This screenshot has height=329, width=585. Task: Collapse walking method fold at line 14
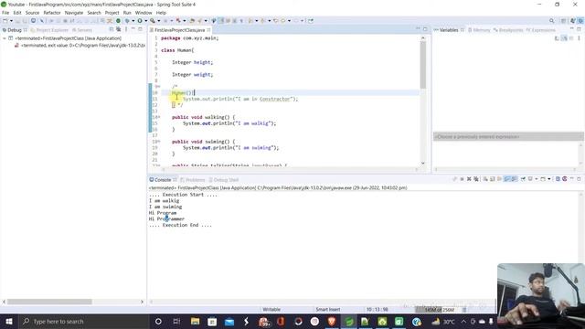pos(159,117)
